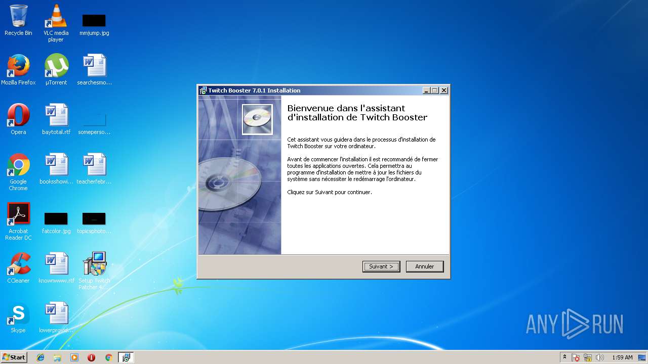
Task: Show hidden system tray icons arrow
Action: [x=564, y=357]
